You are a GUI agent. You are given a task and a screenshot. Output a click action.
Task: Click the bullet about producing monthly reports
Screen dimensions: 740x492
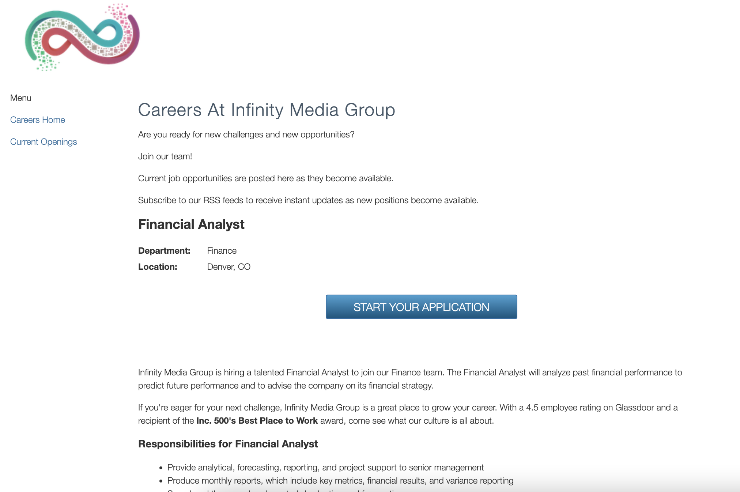pyautogui.click(x=340, y=481)
